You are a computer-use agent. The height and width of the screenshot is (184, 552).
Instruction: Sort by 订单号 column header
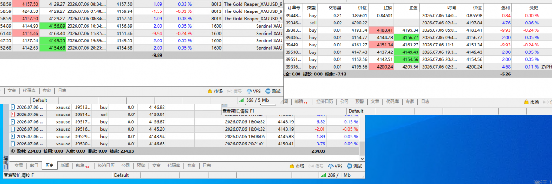[x=294, y=7]
